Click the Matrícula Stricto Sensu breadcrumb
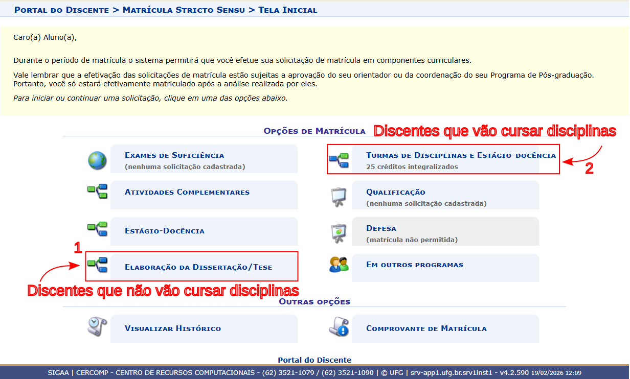 click(x=183, y=9)
